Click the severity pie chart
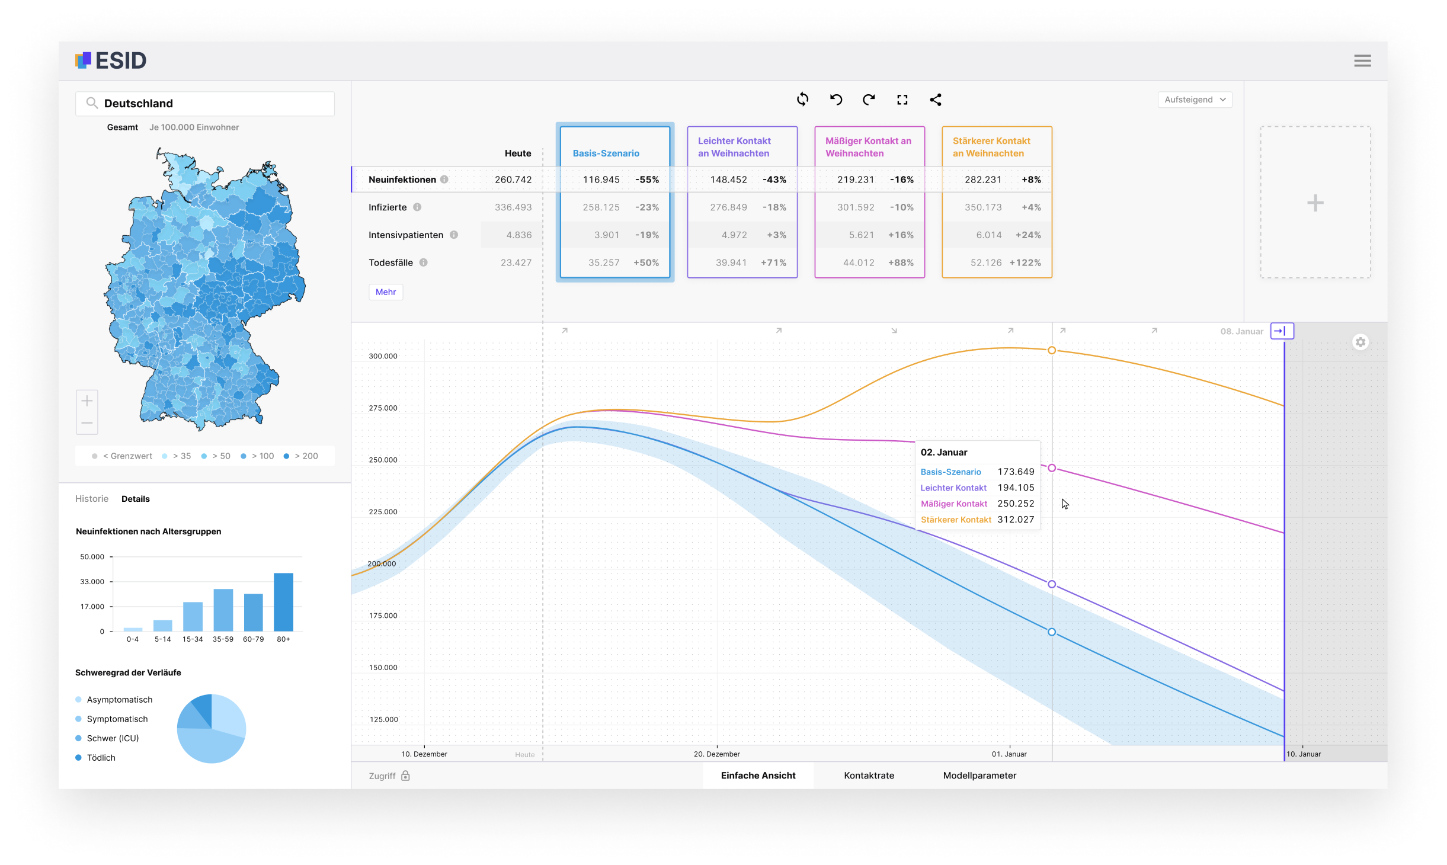Viewport: 1447px width, 865px height. coord(212,729)
